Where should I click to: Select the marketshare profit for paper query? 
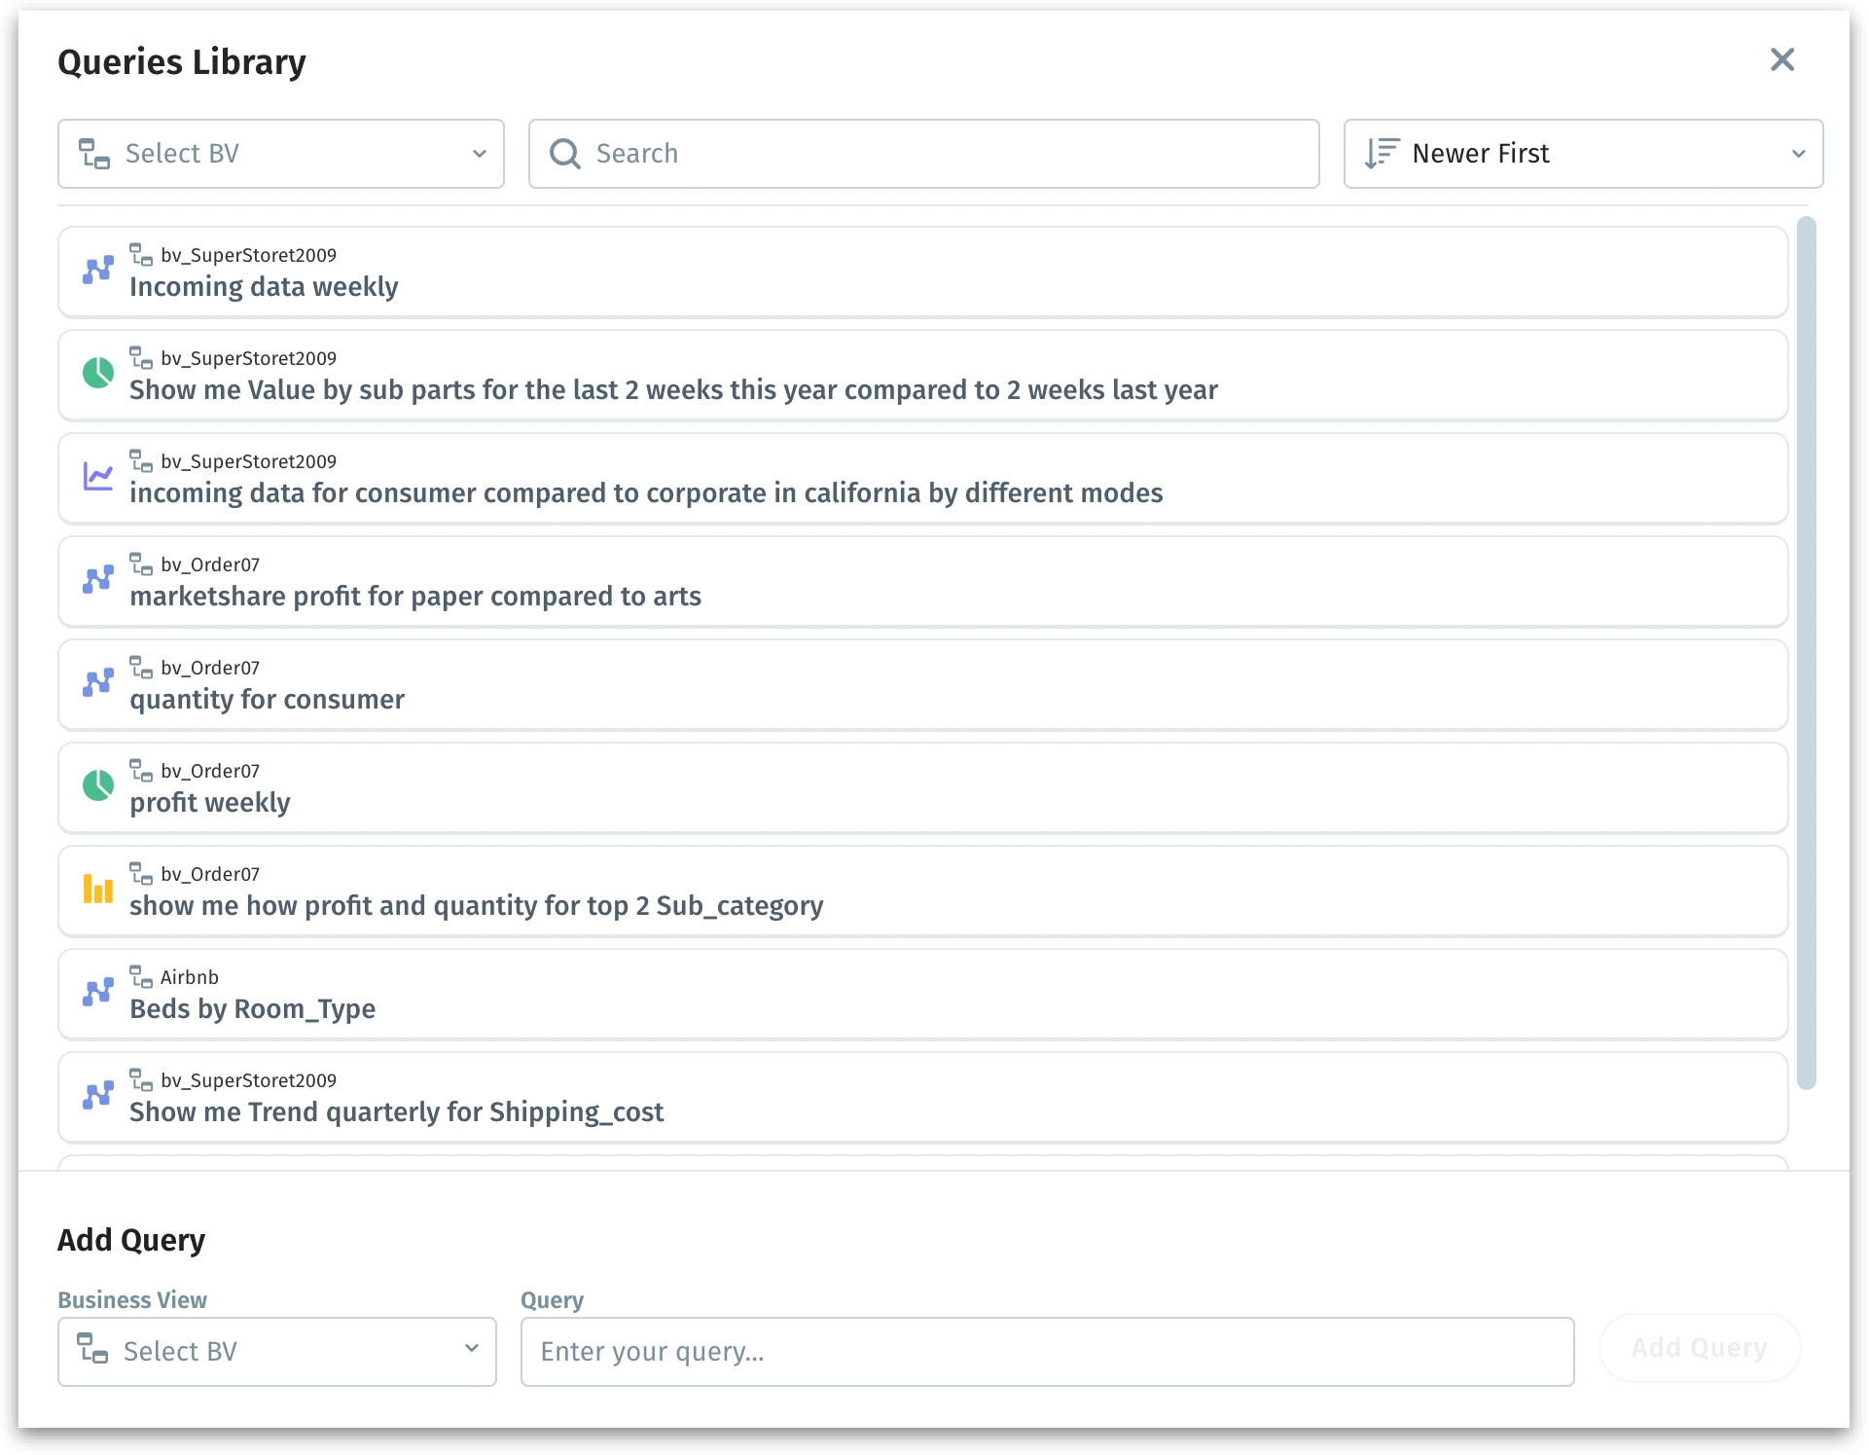click(x=415, y=596)
